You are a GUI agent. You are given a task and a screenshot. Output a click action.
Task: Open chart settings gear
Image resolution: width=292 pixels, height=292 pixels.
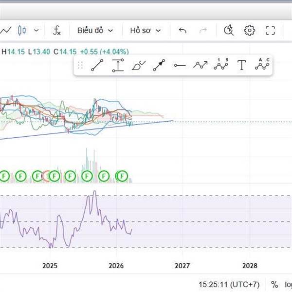point(250,31)
